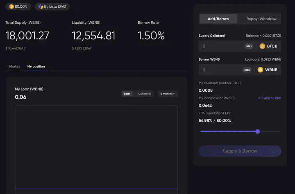Follow the Swap to BNB link
The width and height of the screenshot is (295, 194).
[272, 98]
